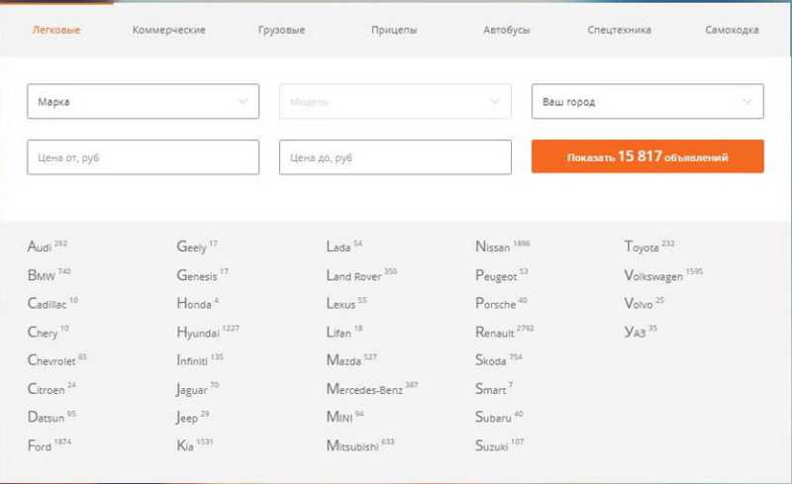792x484 pixels.
Task: Open Honda listings
Action: [x=194, y=304]
